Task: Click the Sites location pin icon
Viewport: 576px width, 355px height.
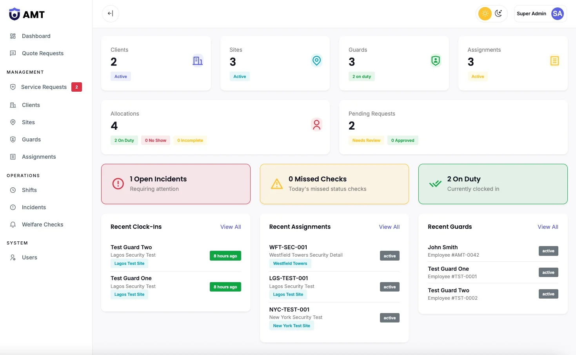Action: tap(316, 61)
